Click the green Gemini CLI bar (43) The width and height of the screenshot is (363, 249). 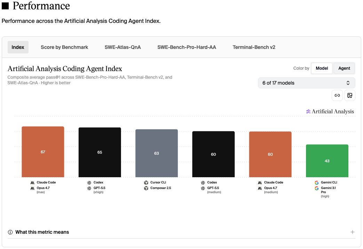click(327, 161)
